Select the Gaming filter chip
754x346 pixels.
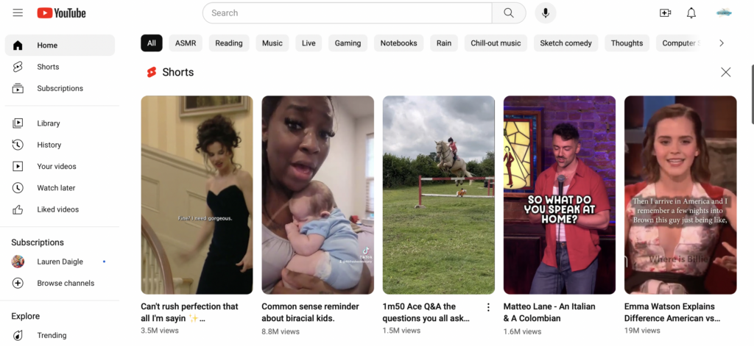[x=348, y=43]
